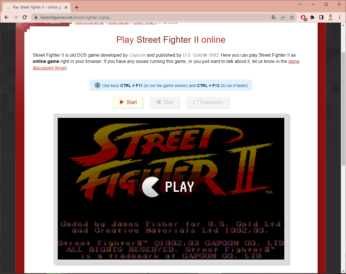Toggle the browser side panel icon

pos(321,17)
